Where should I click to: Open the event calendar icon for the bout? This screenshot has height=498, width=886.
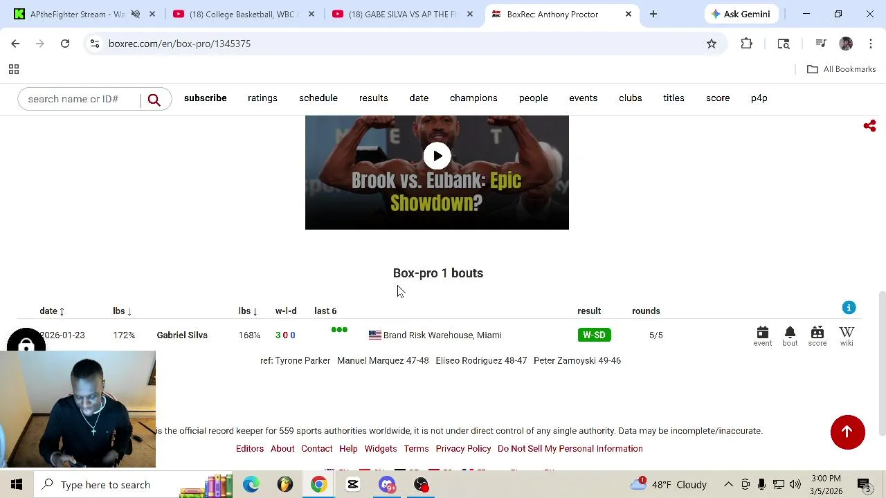pyautogui.click(x=762, y=336)
